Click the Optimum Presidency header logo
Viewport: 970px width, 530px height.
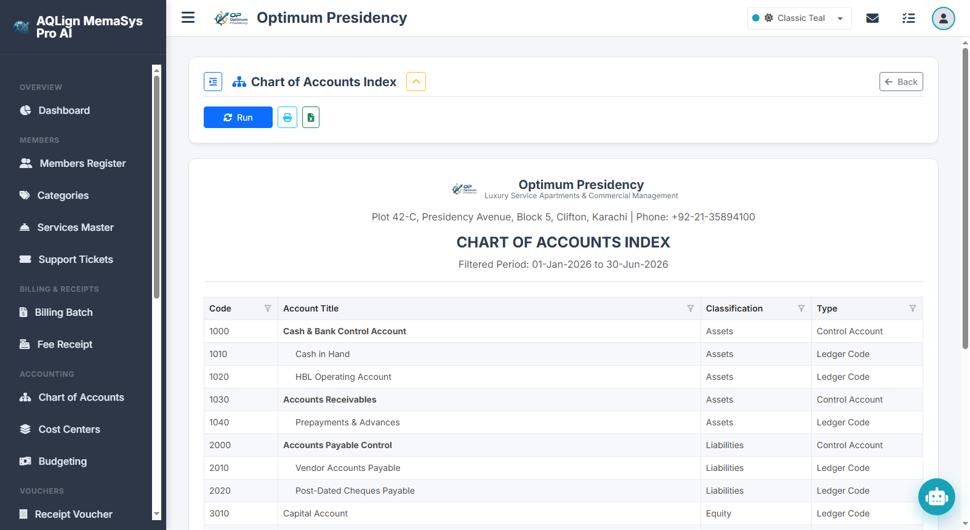pyautogui.click(x=231, y=18)
